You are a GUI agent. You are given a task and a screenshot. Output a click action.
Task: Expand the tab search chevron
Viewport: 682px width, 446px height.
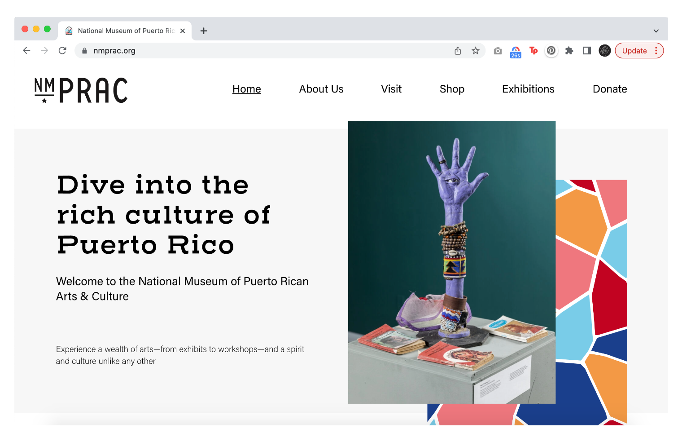pos(656,31)
